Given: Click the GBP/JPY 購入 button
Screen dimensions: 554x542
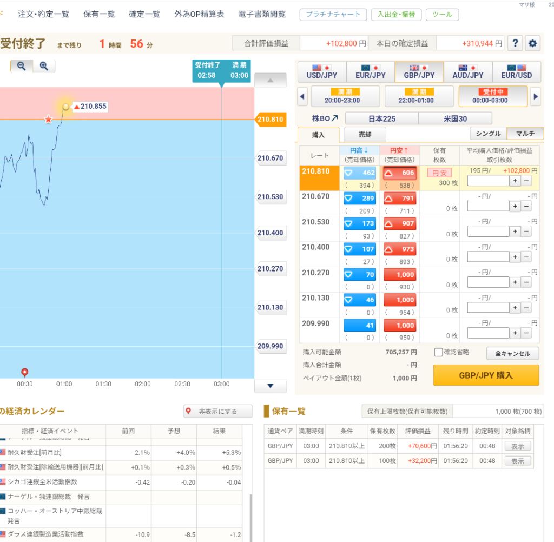Looking at the screenshot, I should click(x=486, y=375).
